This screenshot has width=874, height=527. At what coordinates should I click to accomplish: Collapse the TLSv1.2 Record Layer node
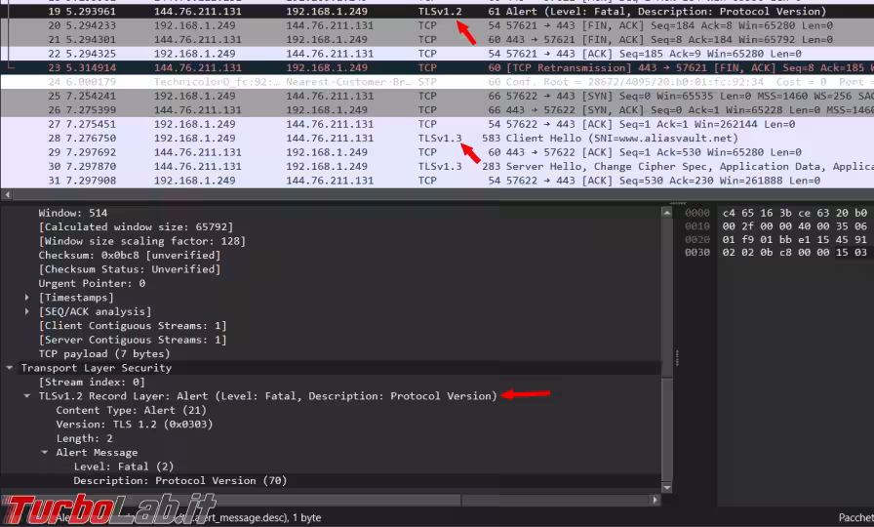pos(28,396)
